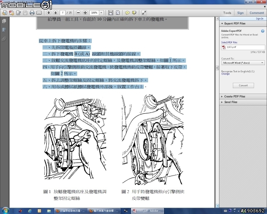Zoom in with the plus button

coord(85,13)
